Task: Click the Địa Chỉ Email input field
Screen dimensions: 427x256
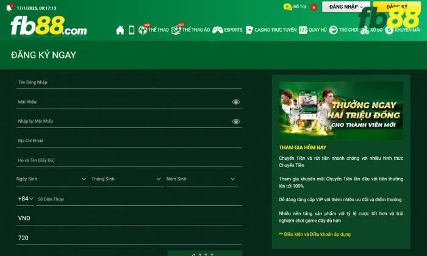Action: coord(129,141)
